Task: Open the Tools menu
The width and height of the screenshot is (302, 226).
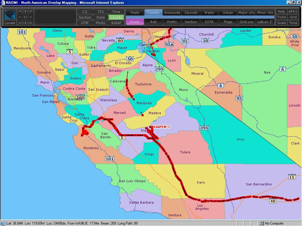Action: click(x=281, y=17)
